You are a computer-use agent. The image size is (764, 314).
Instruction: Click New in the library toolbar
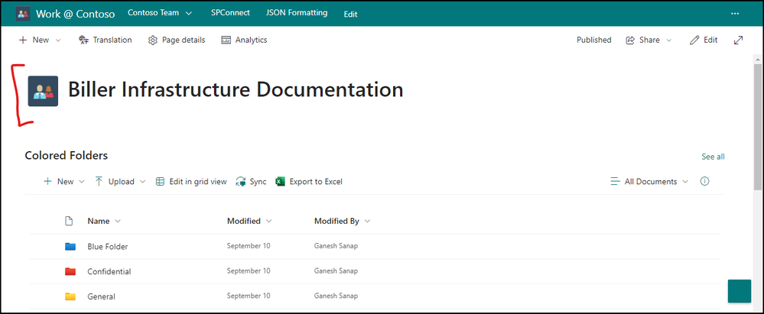pyautogui.click(x=58, y=182)
